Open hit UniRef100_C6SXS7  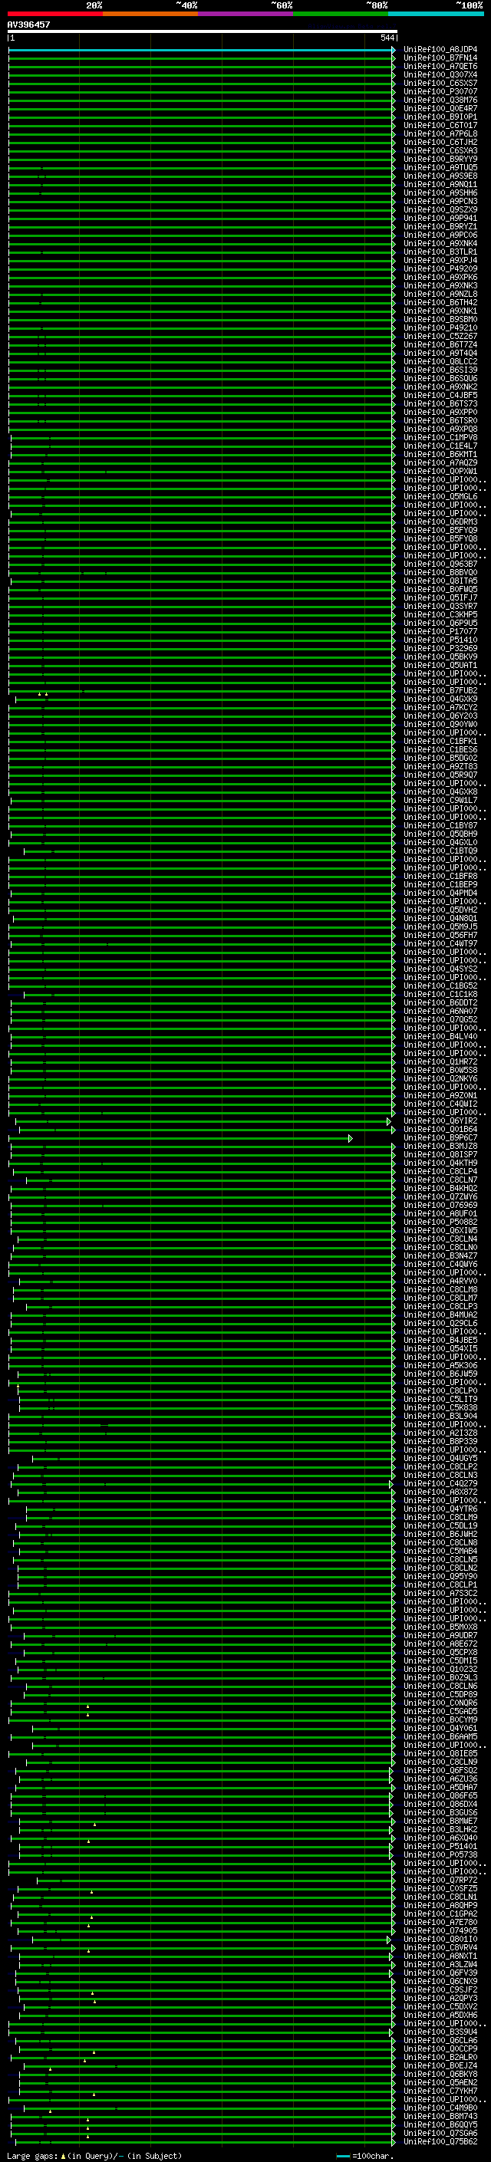tap(440, 83)
